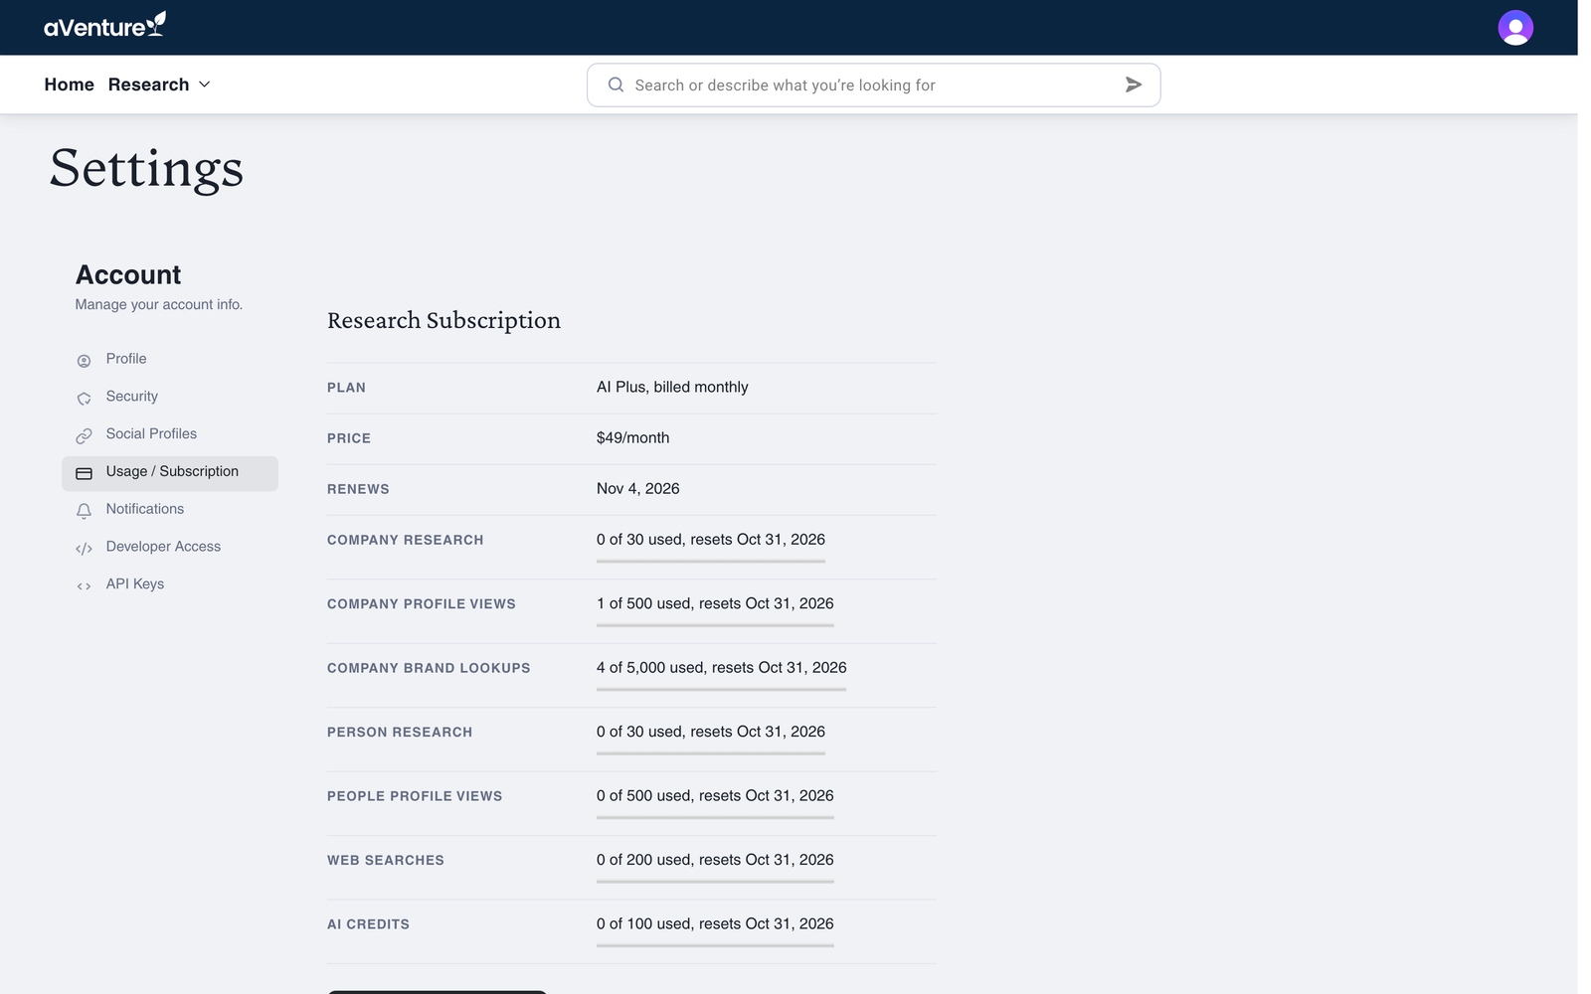Click the Company Brand Lookups progress bar
The image size is (1591, 994).
721,689
